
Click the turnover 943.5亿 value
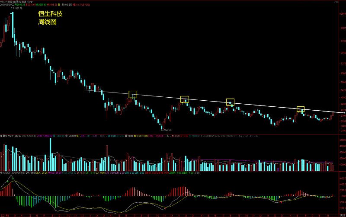68,4
